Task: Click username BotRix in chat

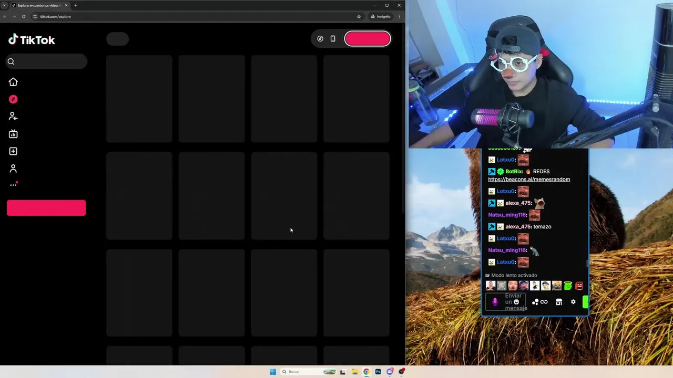Action: 514,172
